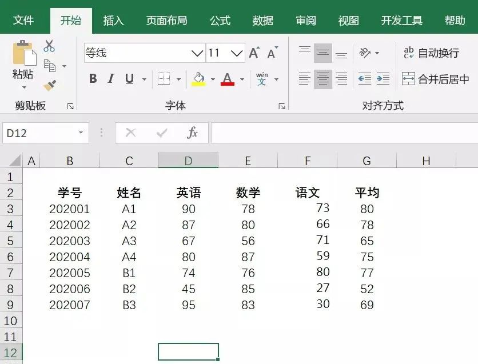Image resolution: width=478 pixels, height=364 pixels.
Task: Select cell C5 containing A3
Action: (129, 241)
